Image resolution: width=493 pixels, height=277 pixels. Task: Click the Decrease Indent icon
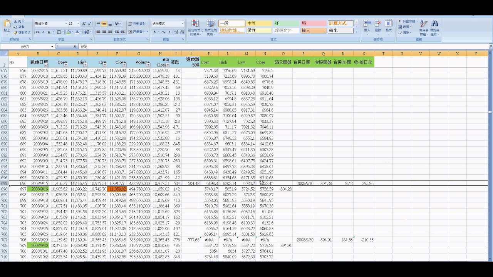(x=117, y=32)
